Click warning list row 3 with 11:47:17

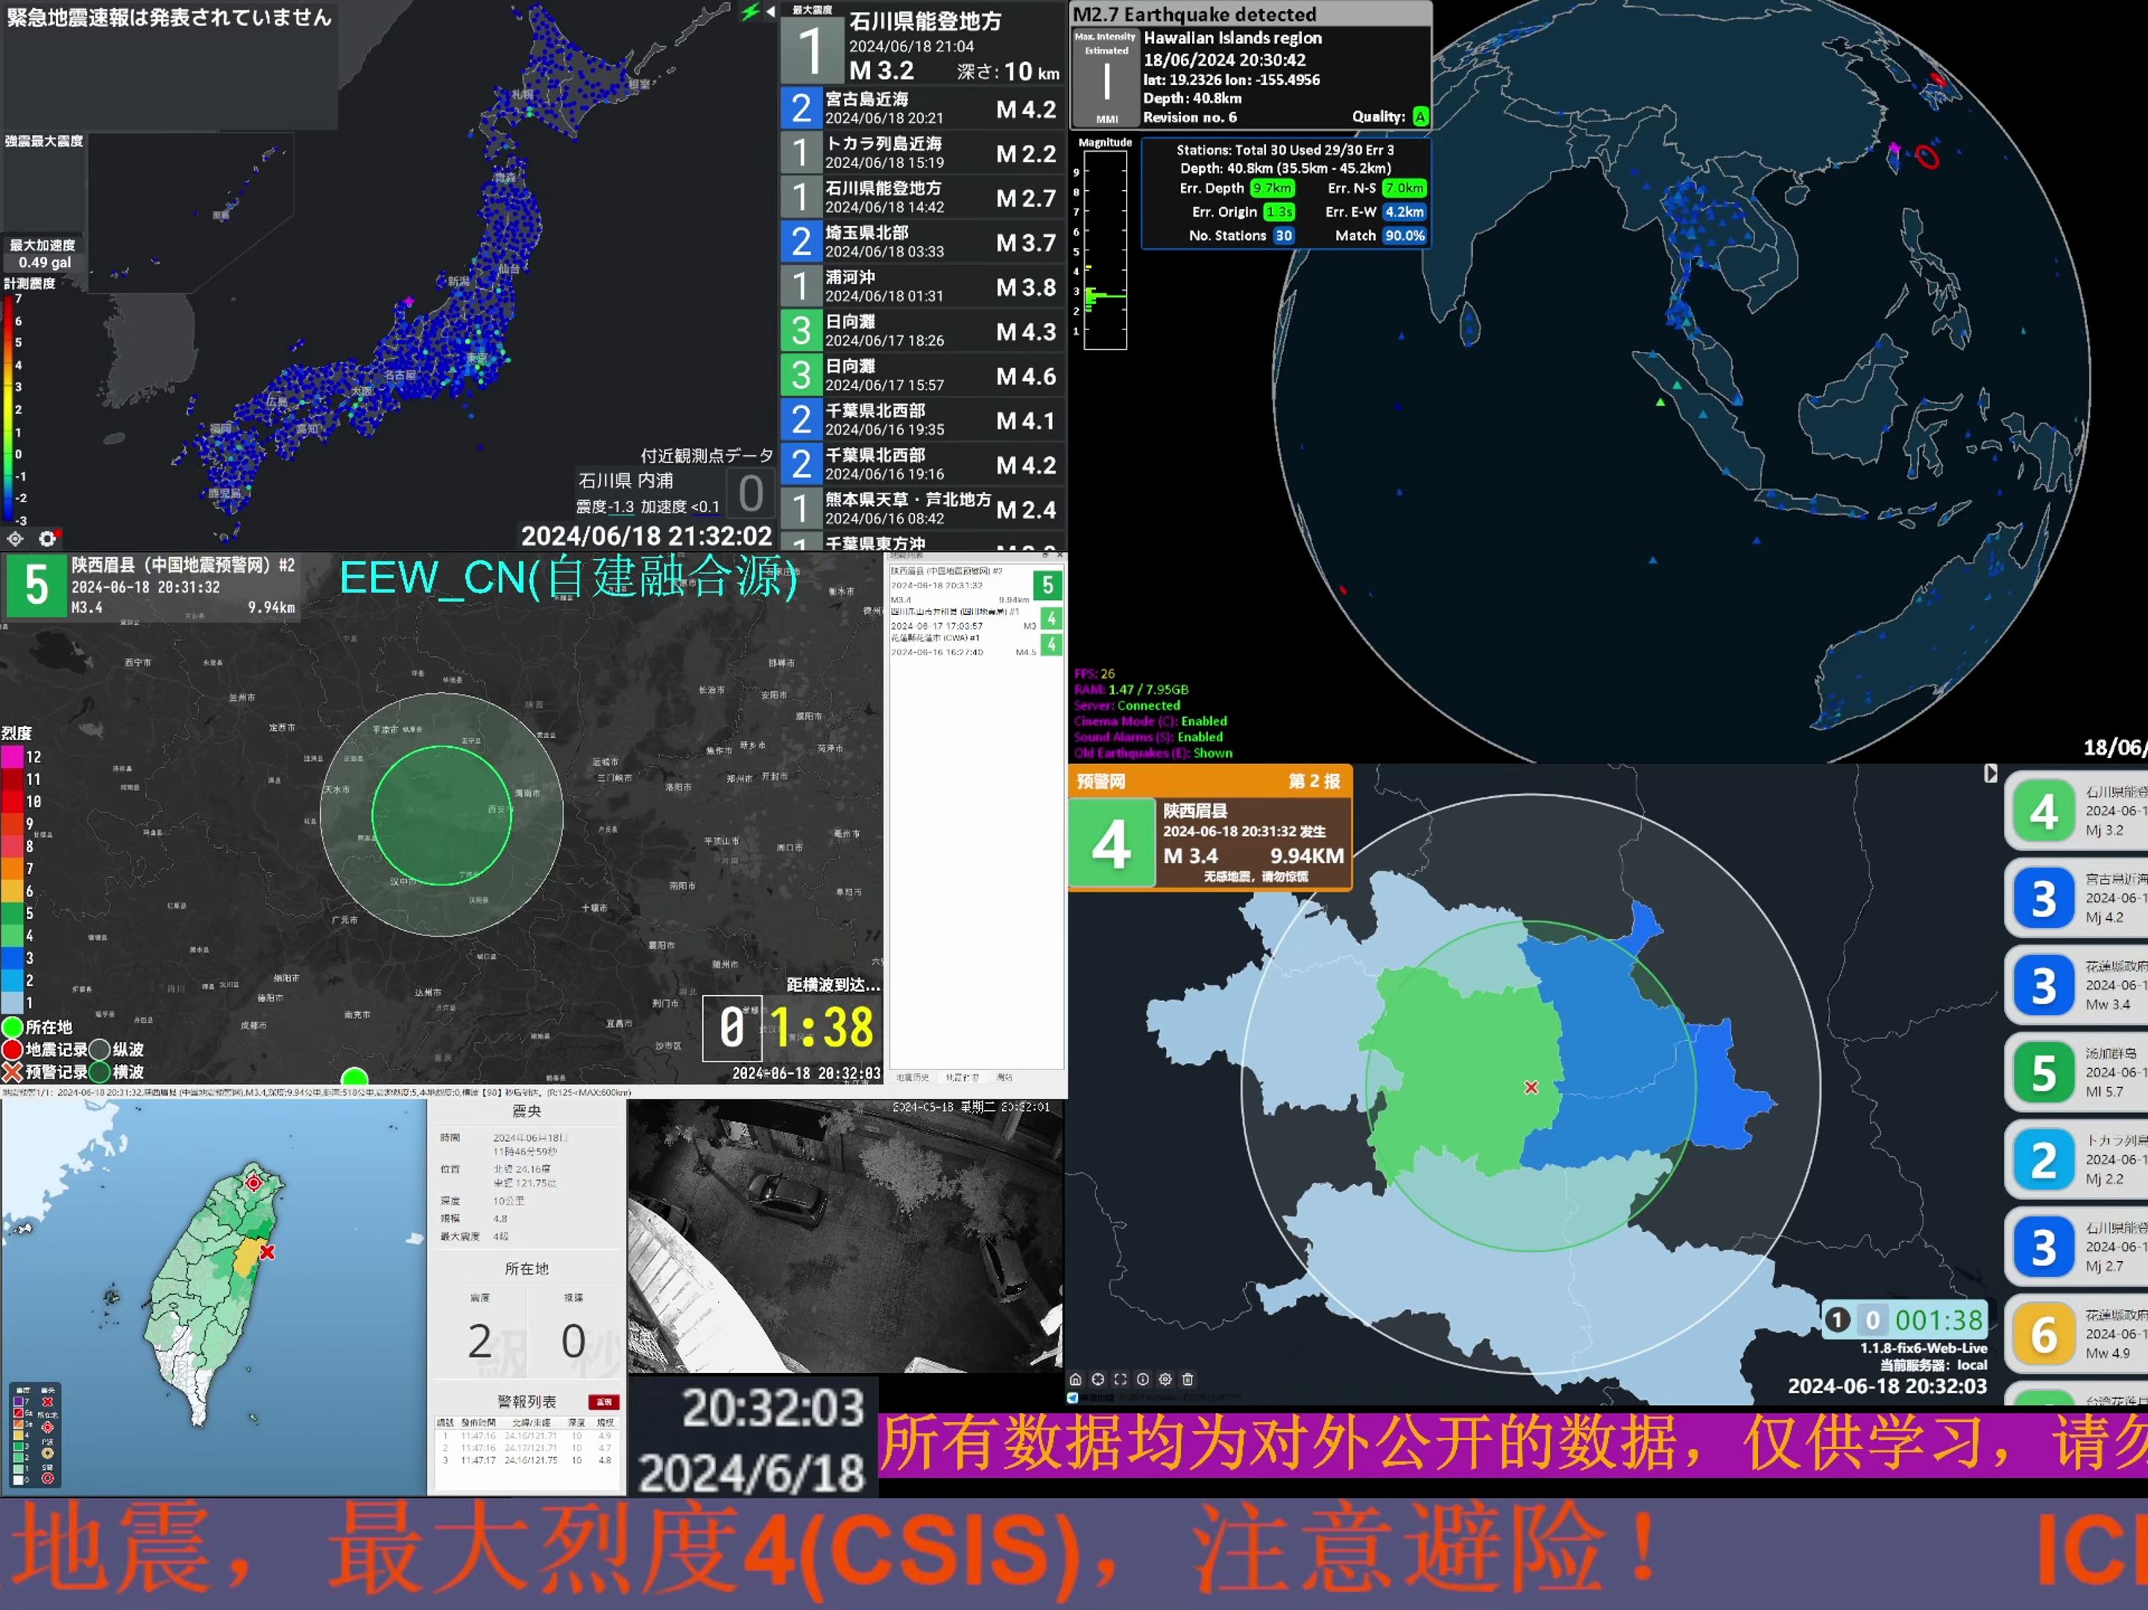point(527,1460)
